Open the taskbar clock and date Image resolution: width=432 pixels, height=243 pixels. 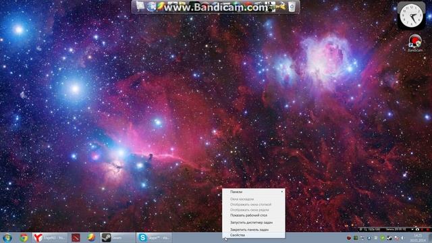pos(418,238)
